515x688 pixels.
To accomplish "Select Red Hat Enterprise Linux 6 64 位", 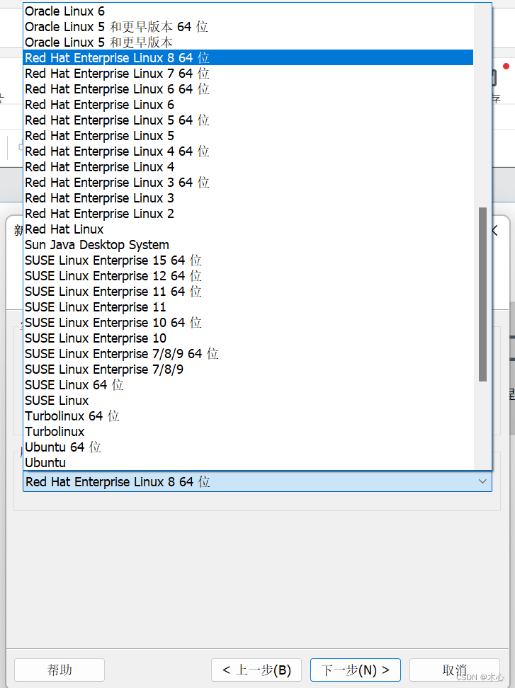I will tap(248, 89).
